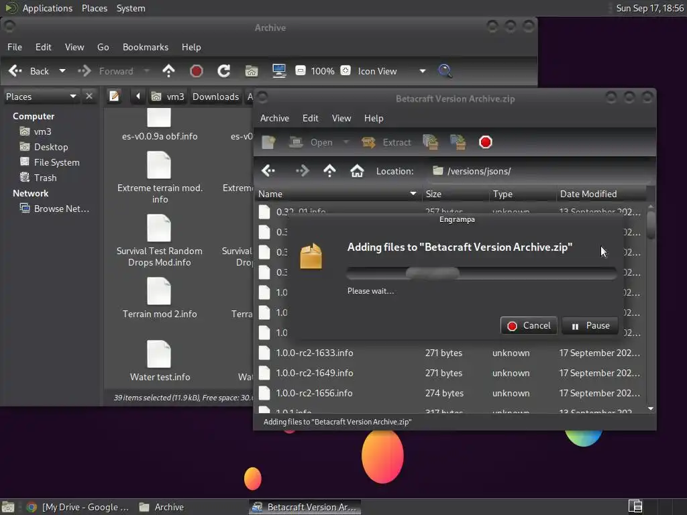Sort by Date Modified column
The width and height of the screenshot is (687, 515).
click(601, 194)
